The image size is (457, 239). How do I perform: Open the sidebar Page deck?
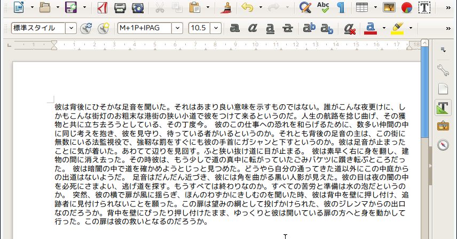(443, 89)
